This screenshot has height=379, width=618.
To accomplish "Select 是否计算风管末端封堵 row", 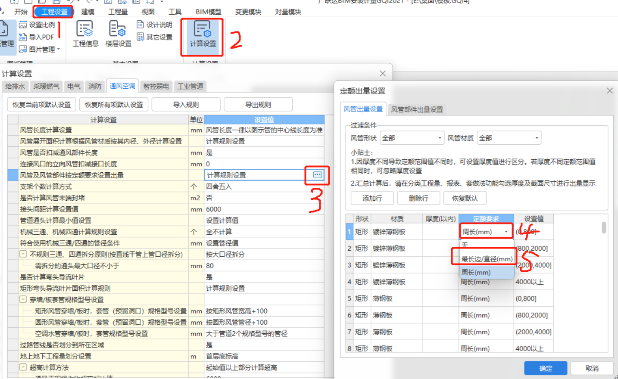I will click(x=166, y=198).
